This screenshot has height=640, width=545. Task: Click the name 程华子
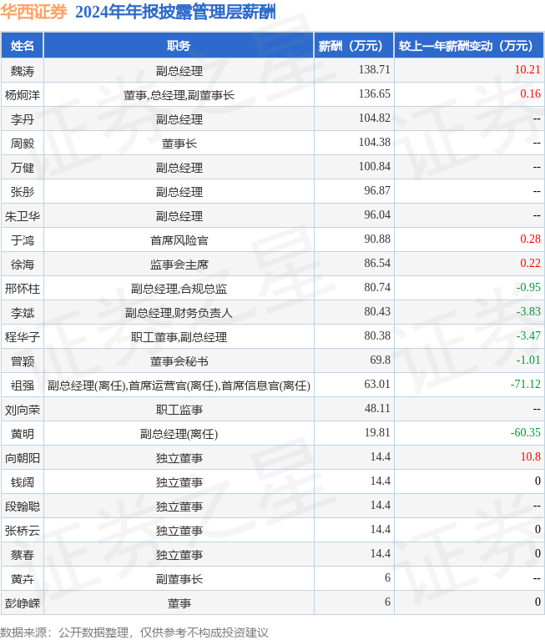23,337
